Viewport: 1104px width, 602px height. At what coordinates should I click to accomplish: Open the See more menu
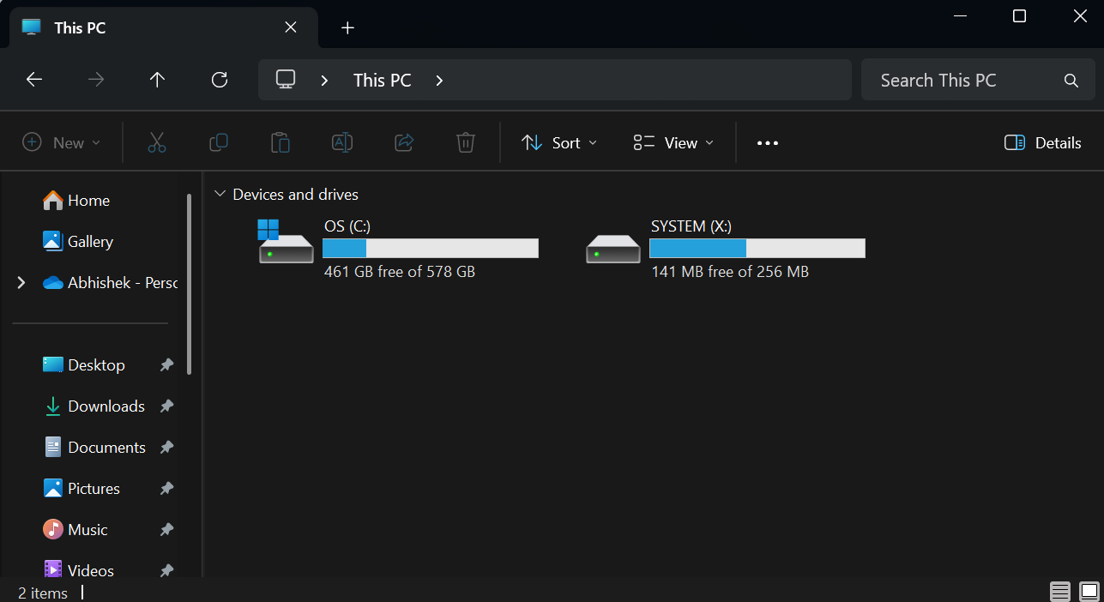(766, 142)
